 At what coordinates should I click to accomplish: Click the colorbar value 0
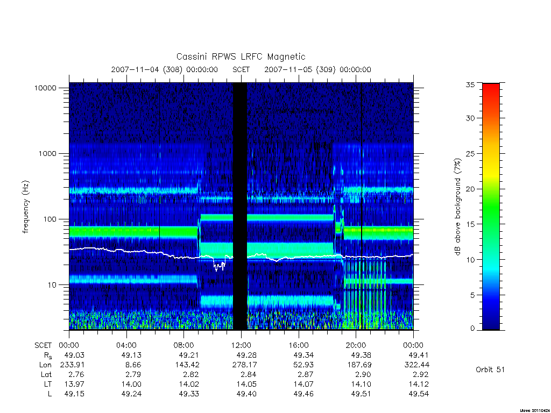click(x=472, y=329)
